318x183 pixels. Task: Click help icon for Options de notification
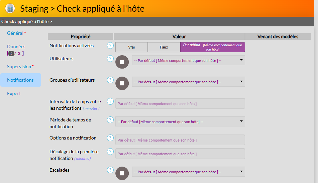[x=110, y=138]
